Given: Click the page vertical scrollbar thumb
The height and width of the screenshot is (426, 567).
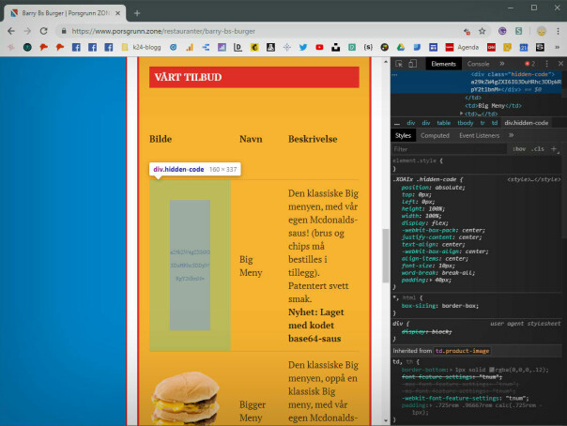Looking at the screenshot, I should point(386,255).
